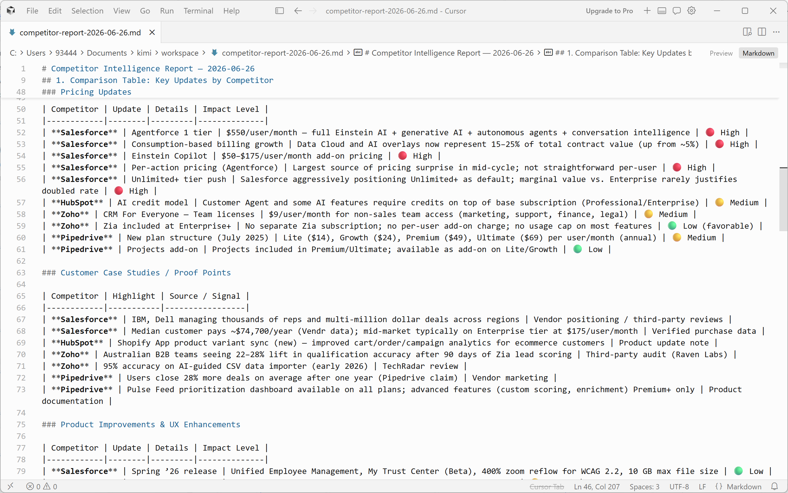788x493 pixels.
Task: Change end of line sequence LF
Action: pos(702,487)
